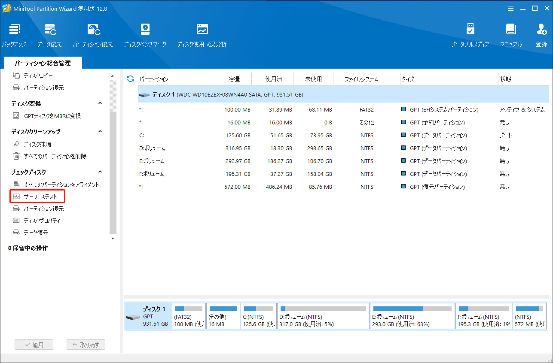
Task: Select the 16.00 MB 予約パーティション row
Action: pyautogui.click(x=343, y=123)
